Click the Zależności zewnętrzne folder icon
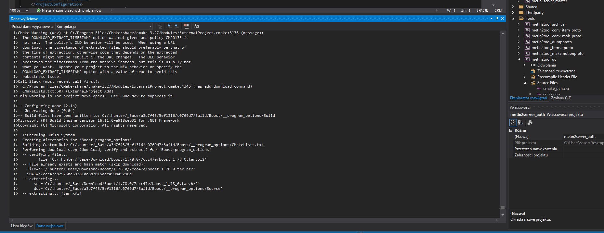 (533, 71)
